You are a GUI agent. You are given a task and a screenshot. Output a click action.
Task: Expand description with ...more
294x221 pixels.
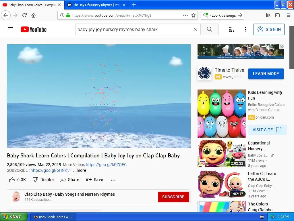tap(80, 170)
